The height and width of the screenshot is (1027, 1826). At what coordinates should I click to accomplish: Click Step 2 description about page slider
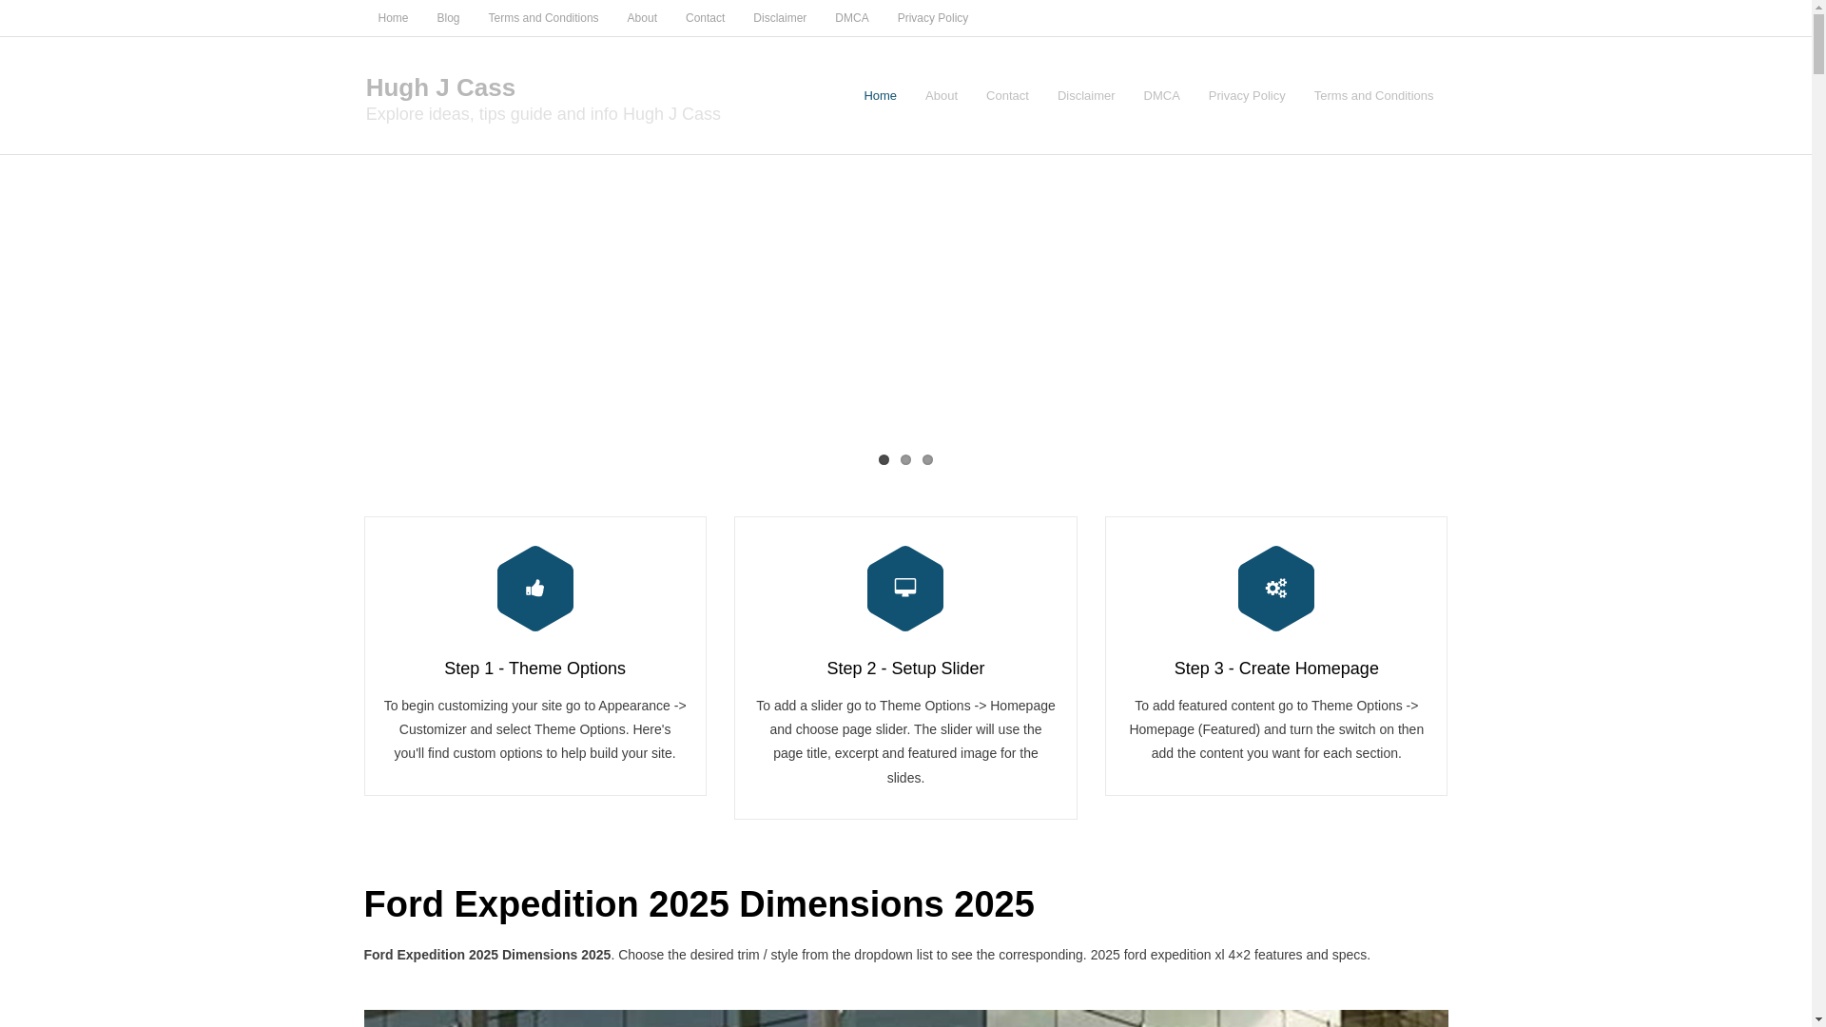click(905, 742)
